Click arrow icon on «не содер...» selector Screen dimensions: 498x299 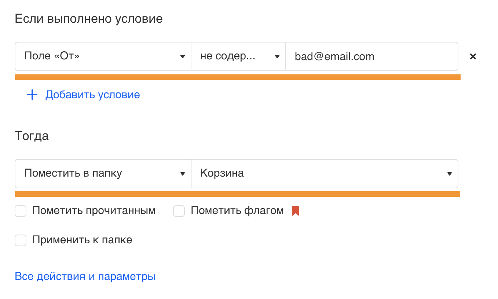[277, 57]
